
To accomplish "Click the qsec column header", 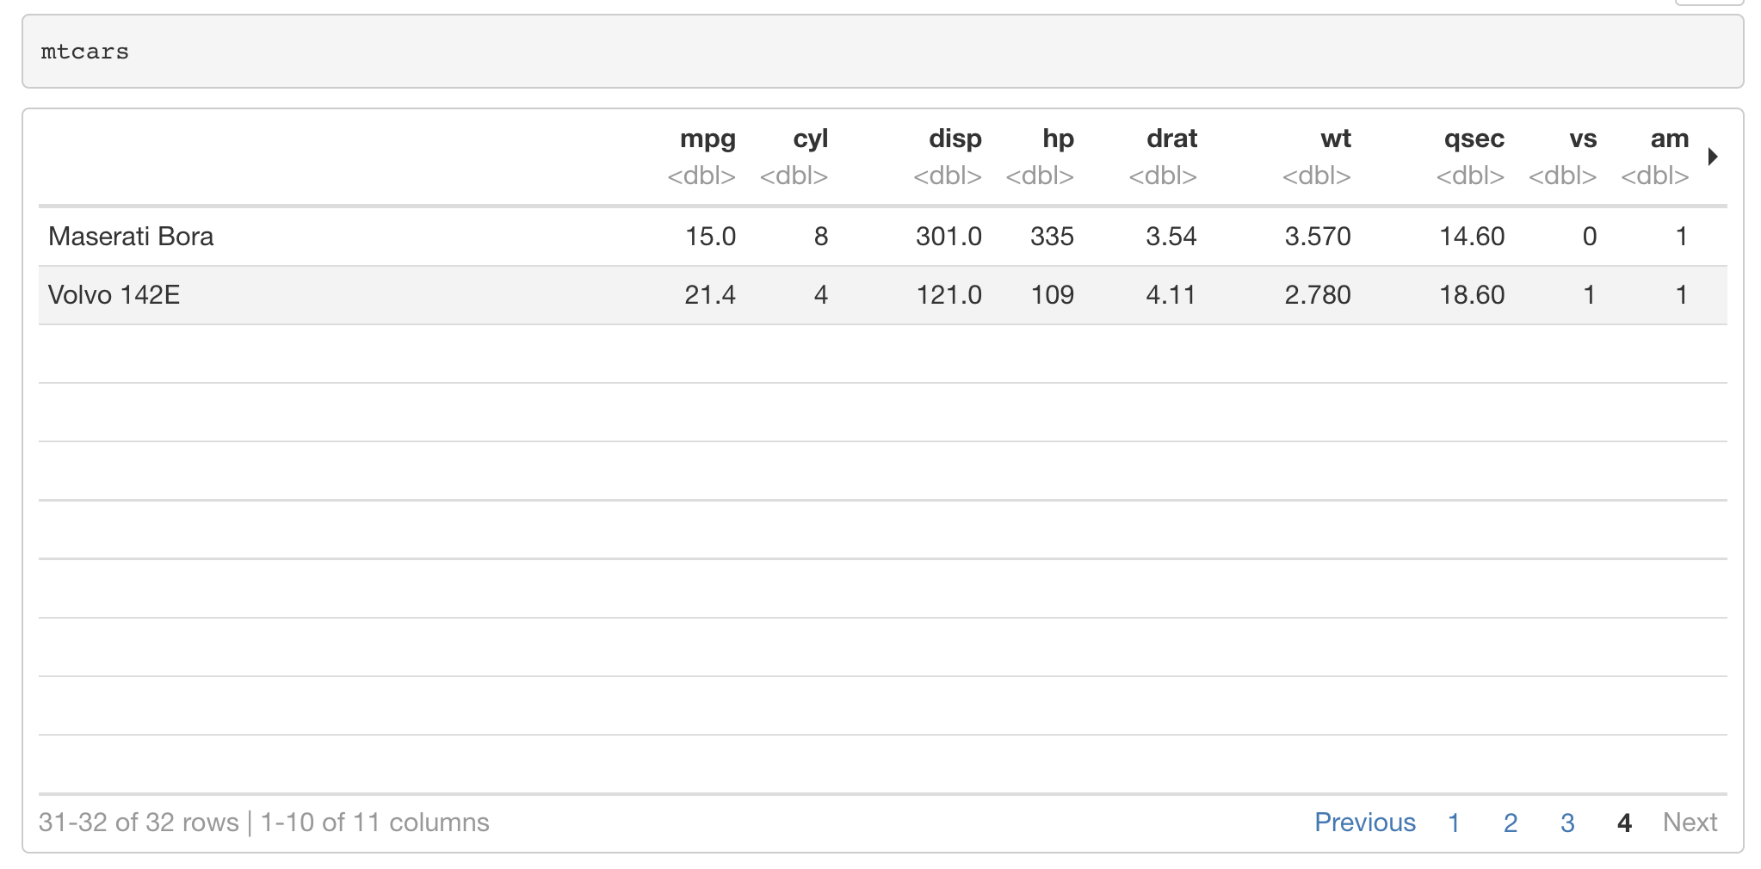I will pos(1474,139).
